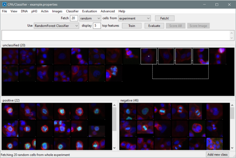Select the first cell thumbnail in unclassified bin
This screenshot has width=236, height=158.
(10, 56)
